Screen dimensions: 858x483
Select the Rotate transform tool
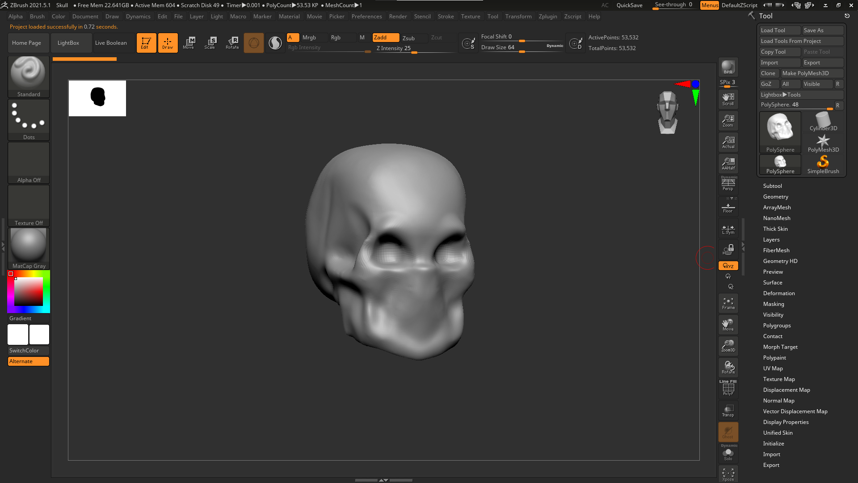point(232,43)
